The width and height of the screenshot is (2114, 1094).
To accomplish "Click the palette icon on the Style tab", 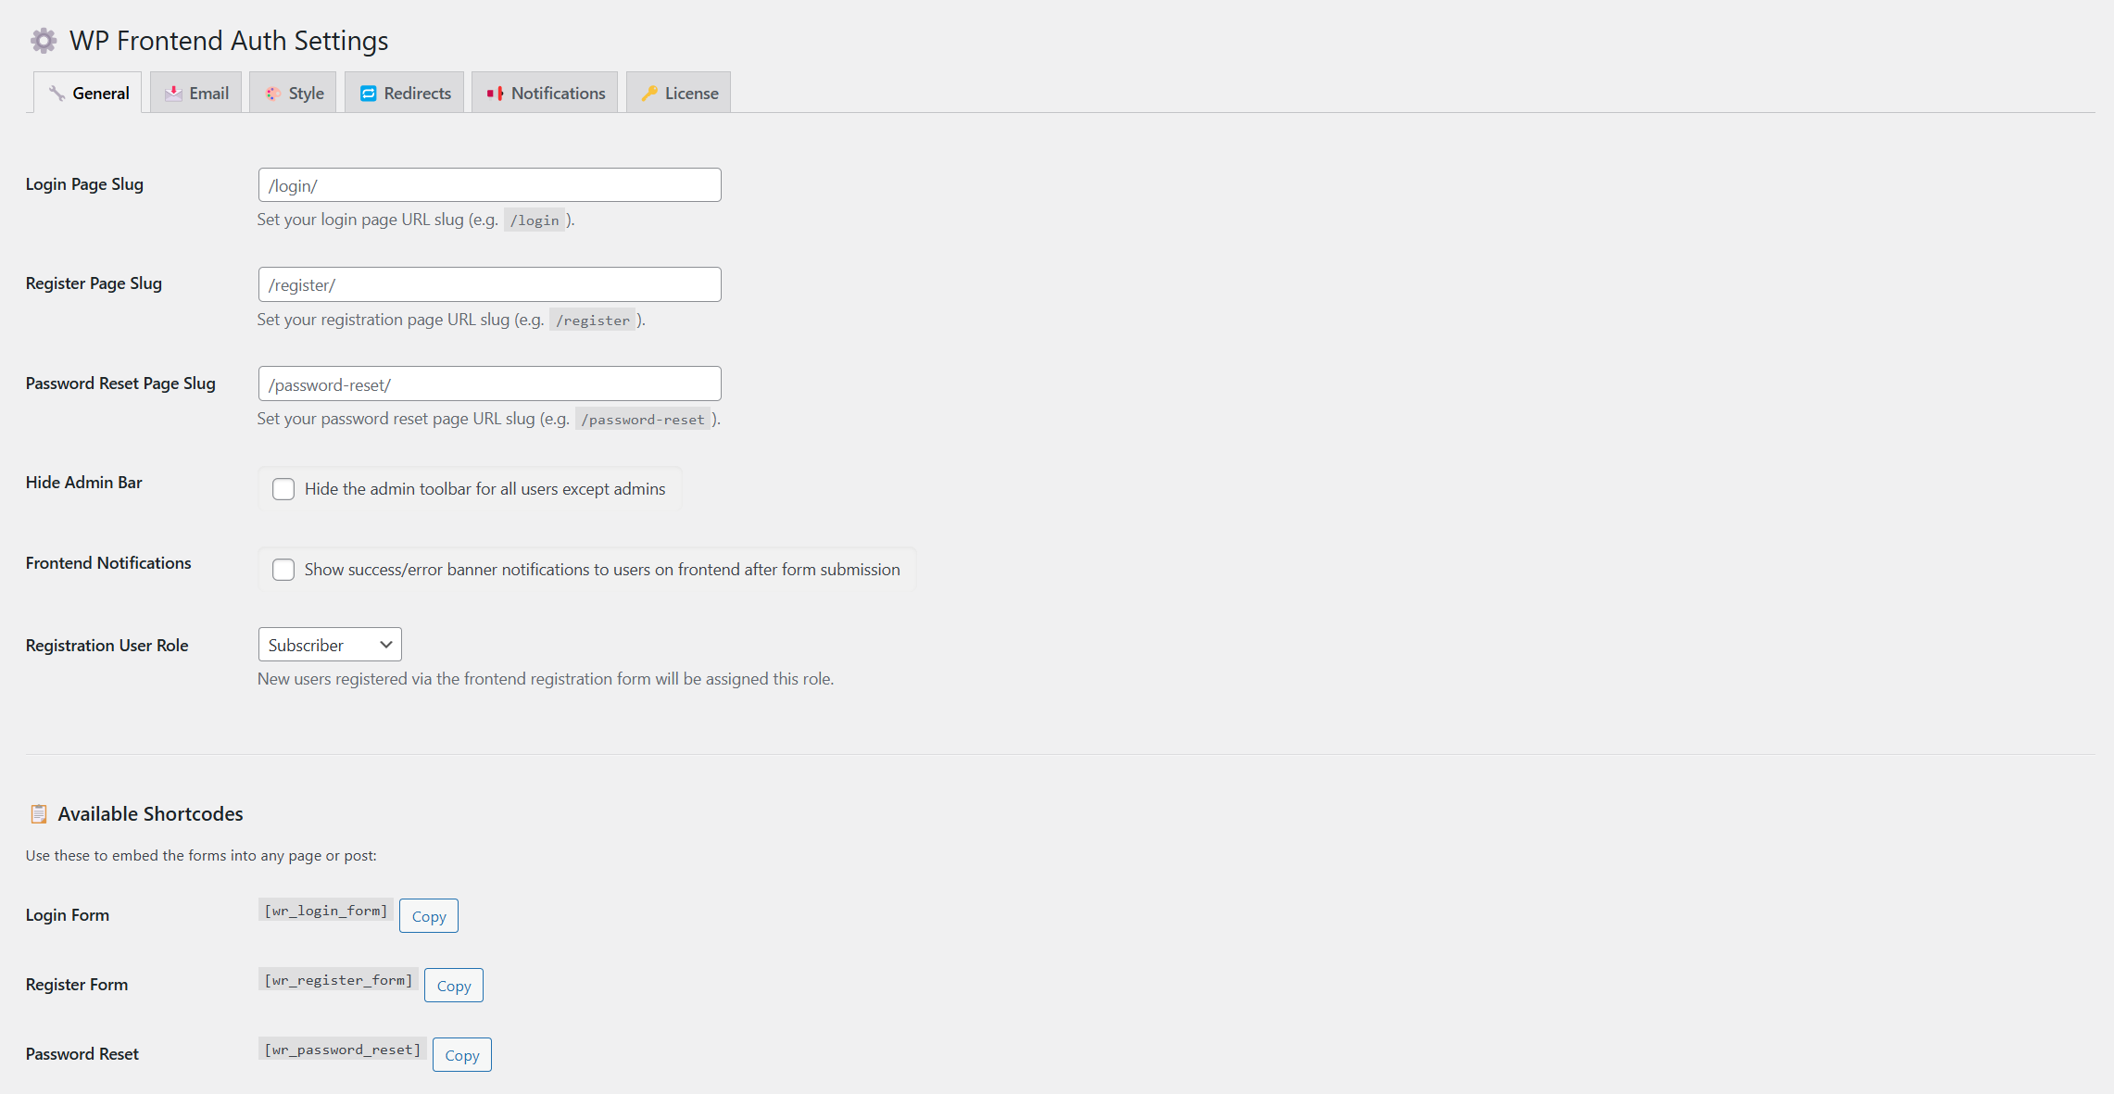I will [x=272, y=94].
